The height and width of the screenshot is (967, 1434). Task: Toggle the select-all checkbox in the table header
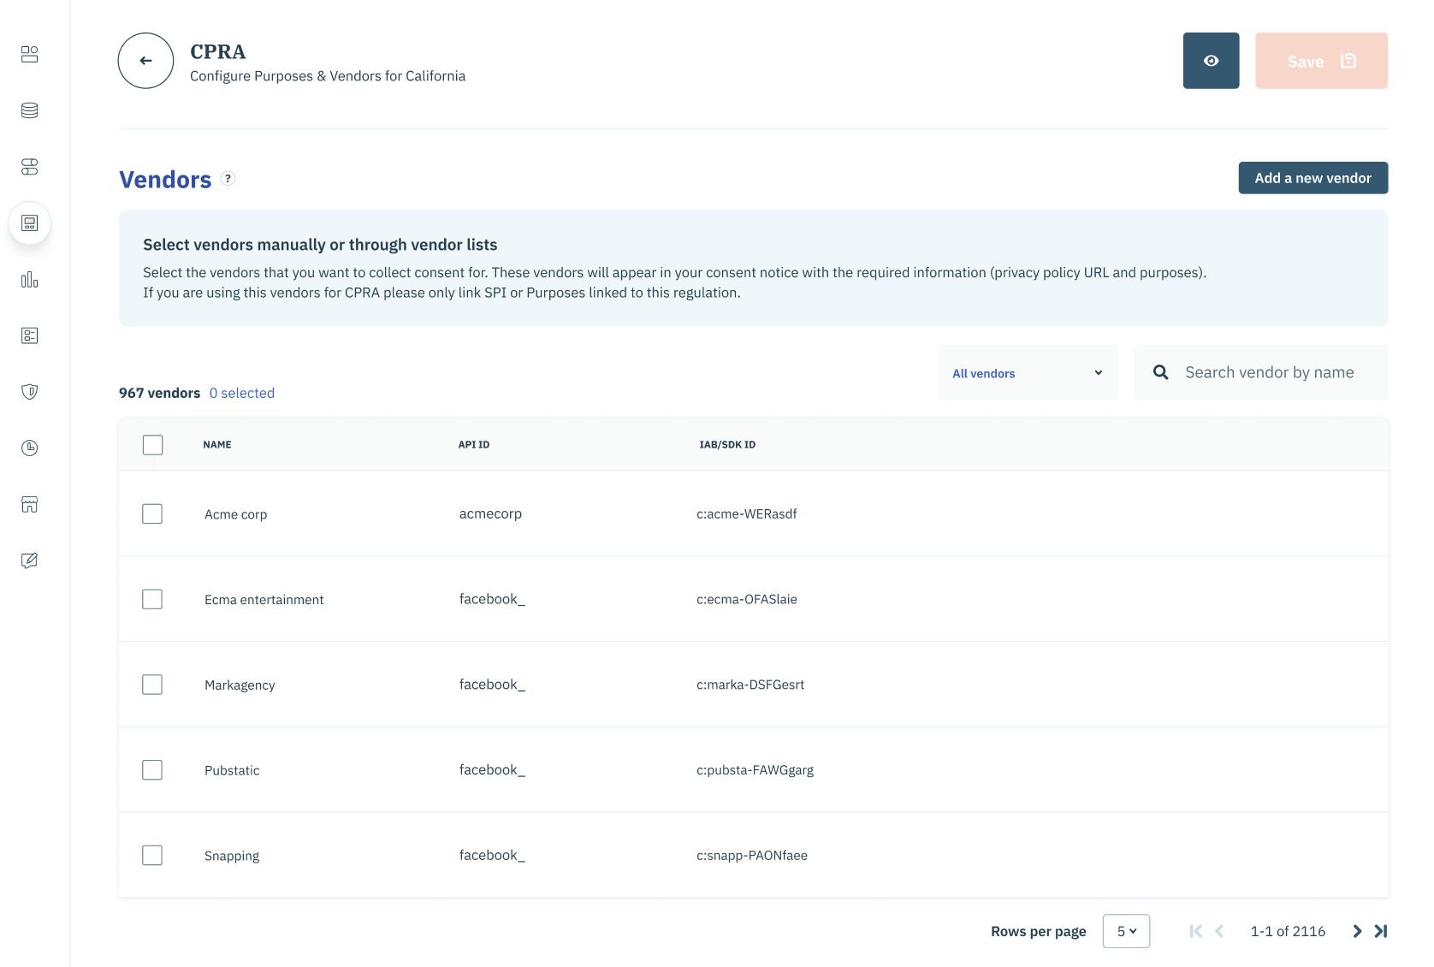(152, 444)
